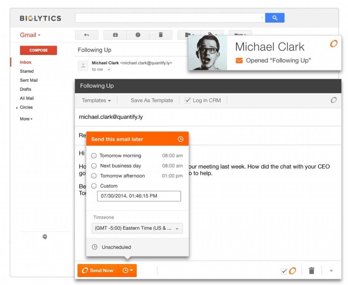Screen dimensions: 348x285
Task: Go to Sent Mail folder
Action: point(29,80)
